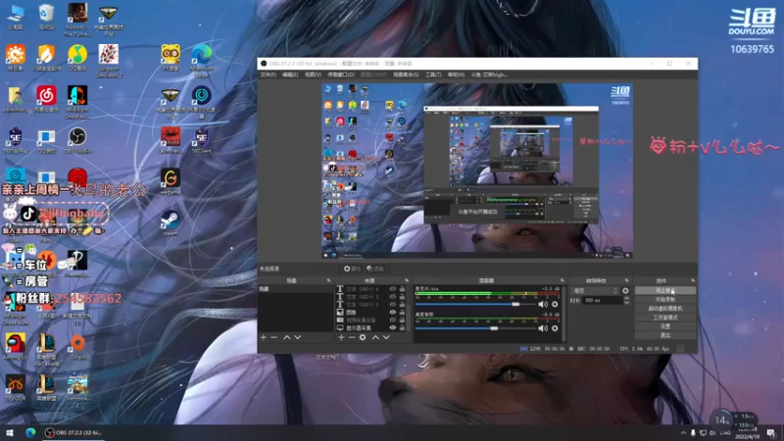The height and width of the screenshot is (441, 784).
Task: Open OBS Studio desktop shortcut
Action: click(x=77, y=140)
